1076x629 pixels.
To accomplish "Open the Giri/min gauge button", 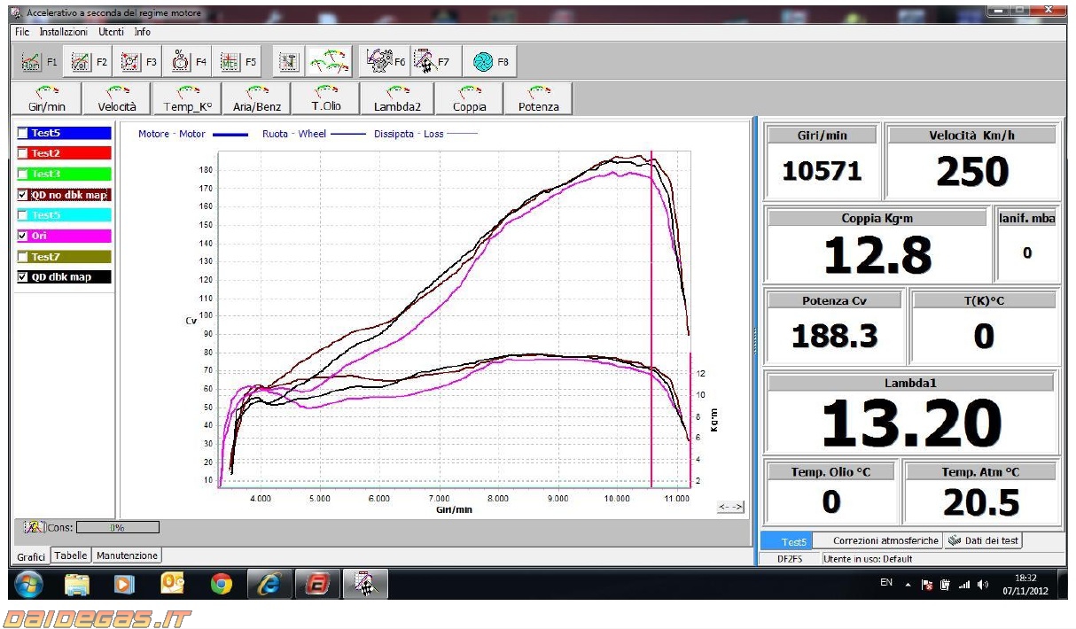I will pos(46,99).
